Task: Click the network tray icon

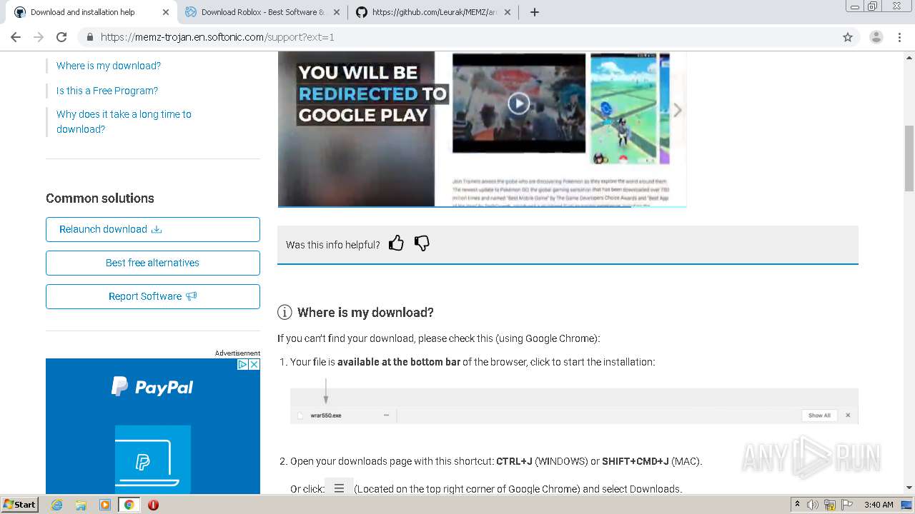Action: pos(830,505)
